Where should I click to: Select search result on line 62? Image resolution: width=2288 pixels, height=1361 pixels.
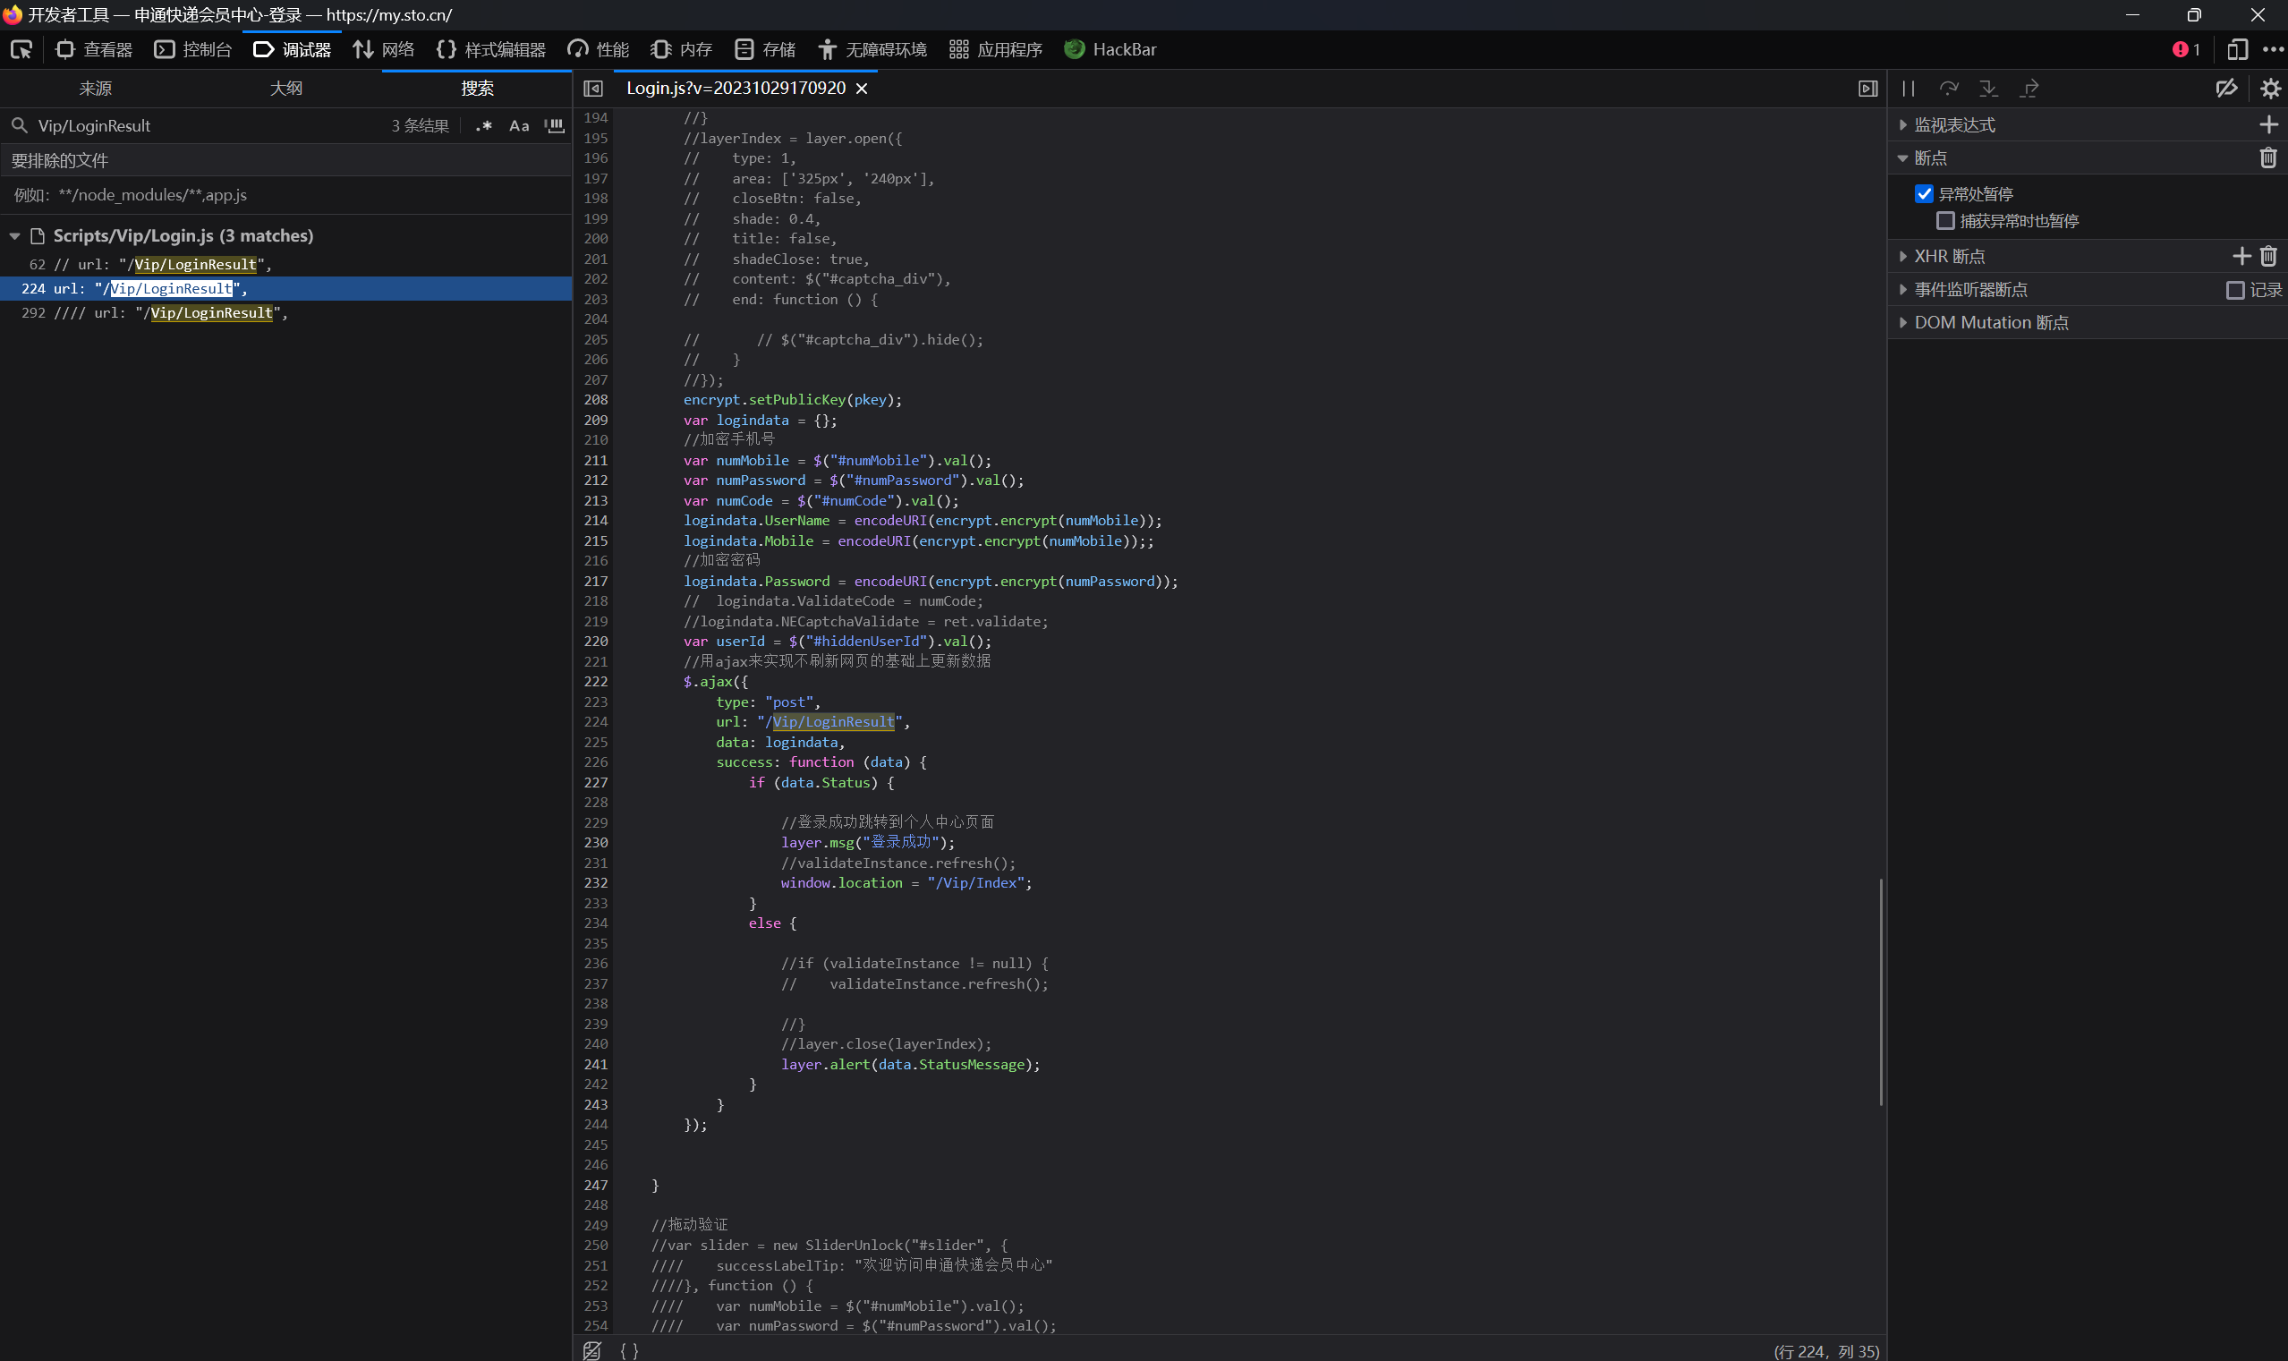coord(286,264)
